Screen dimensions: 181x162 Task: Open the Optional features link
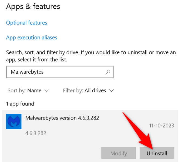(26, 23)
